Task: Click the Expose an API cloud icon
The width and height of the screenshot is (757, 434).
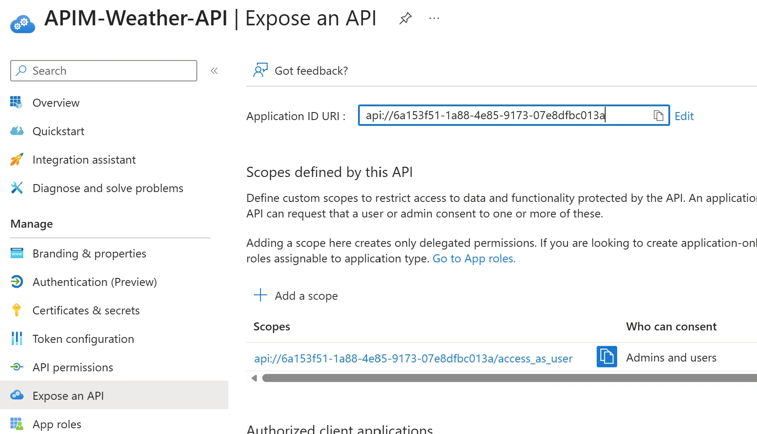Action: [x=16, y=395]
